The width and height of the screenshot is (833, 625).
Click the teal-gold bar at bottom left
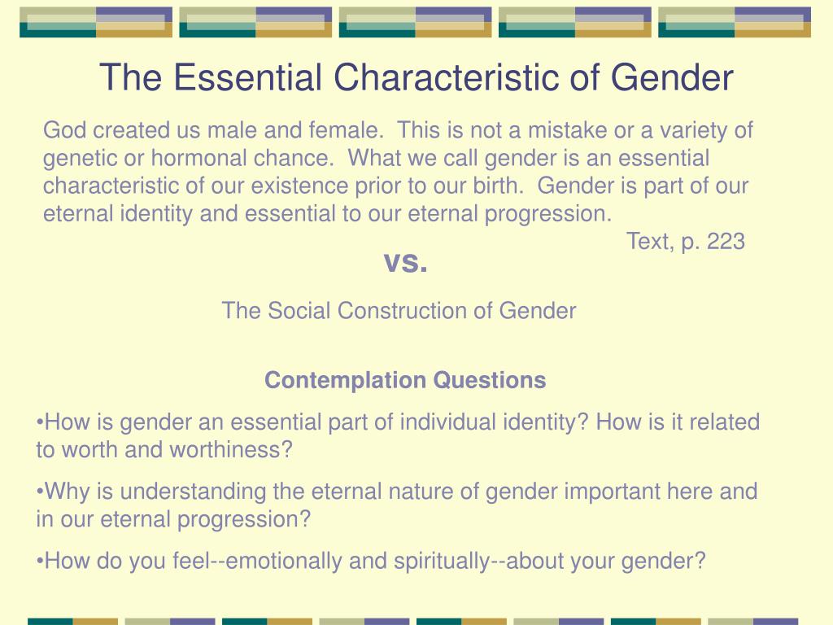coord(72,621)
